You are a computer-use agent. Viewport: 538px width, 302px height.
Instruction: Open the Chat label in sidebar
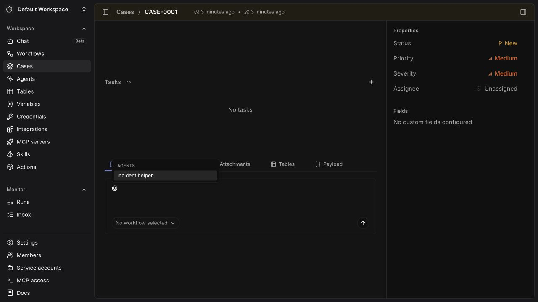(x=23, y=41)
